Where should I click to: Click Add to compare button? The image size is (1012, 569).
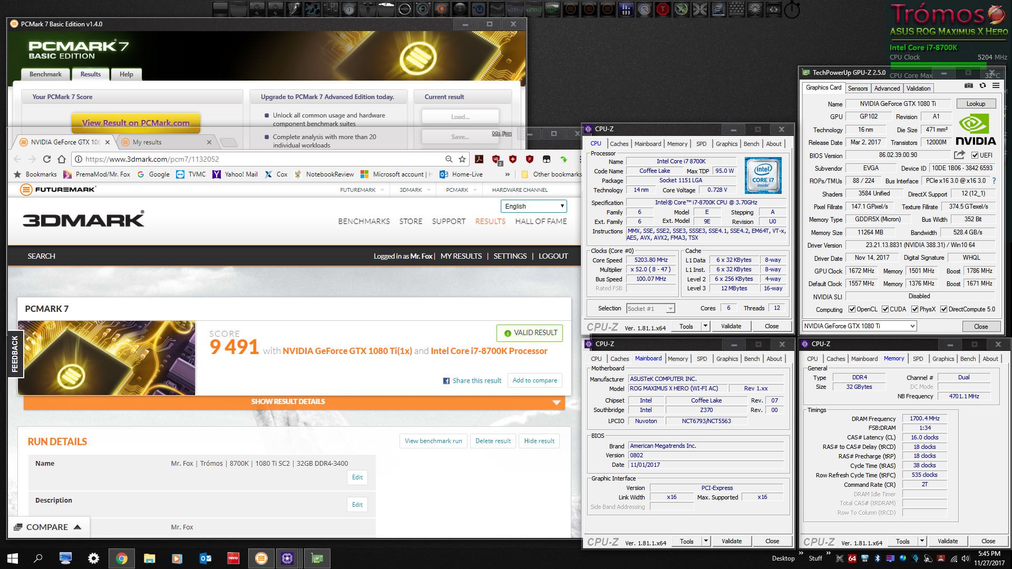point(534,380)
